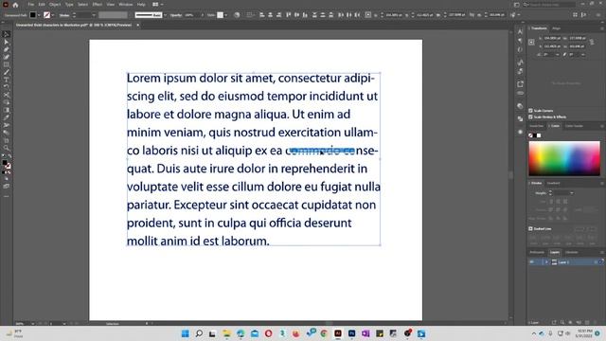Screen dimensions: 606x341
Task: Enable the Dashed Line checkbox
Action: (x=530, y=228)
